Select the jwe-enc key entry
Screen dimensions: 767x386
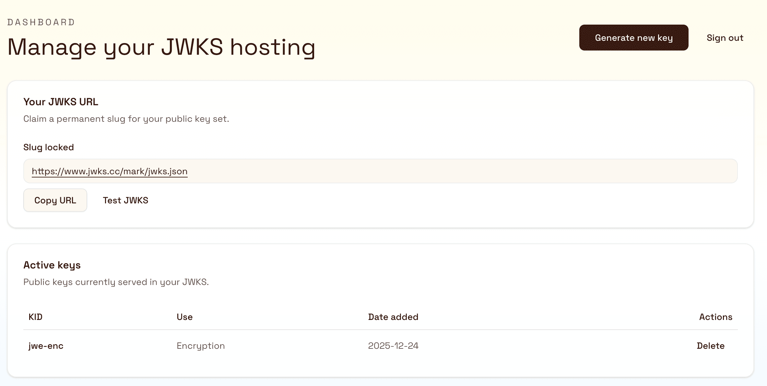tap(46, 346)
